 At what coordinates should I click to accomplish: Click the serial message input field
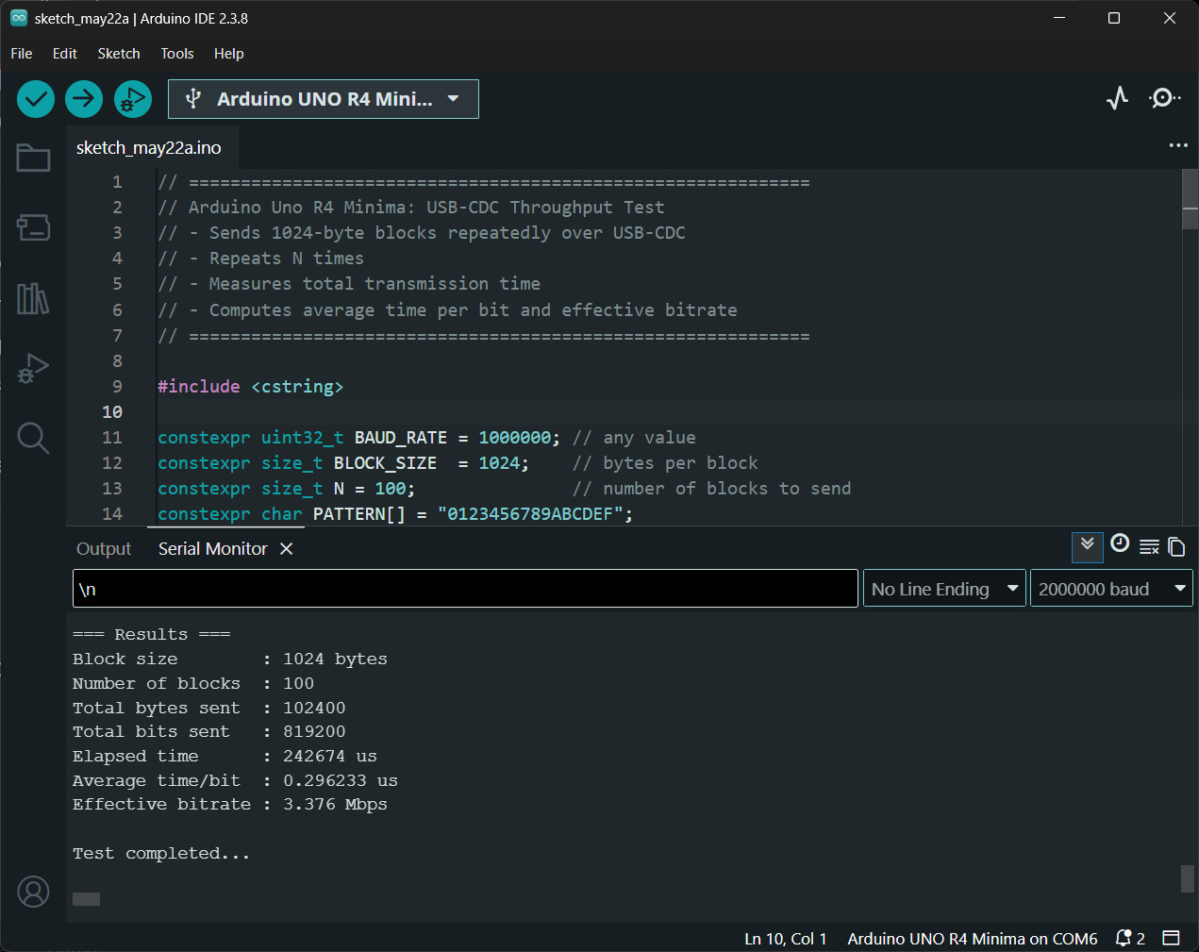coord(465,589)
